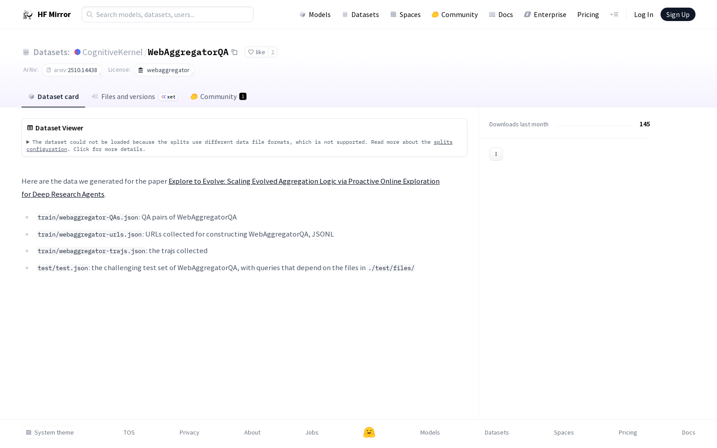Image resolution: width=717 pixels, height=448 pixels.
Task: Click the hugging face emoji in footer
Action: pyautogui.click(x=369, y=432)
